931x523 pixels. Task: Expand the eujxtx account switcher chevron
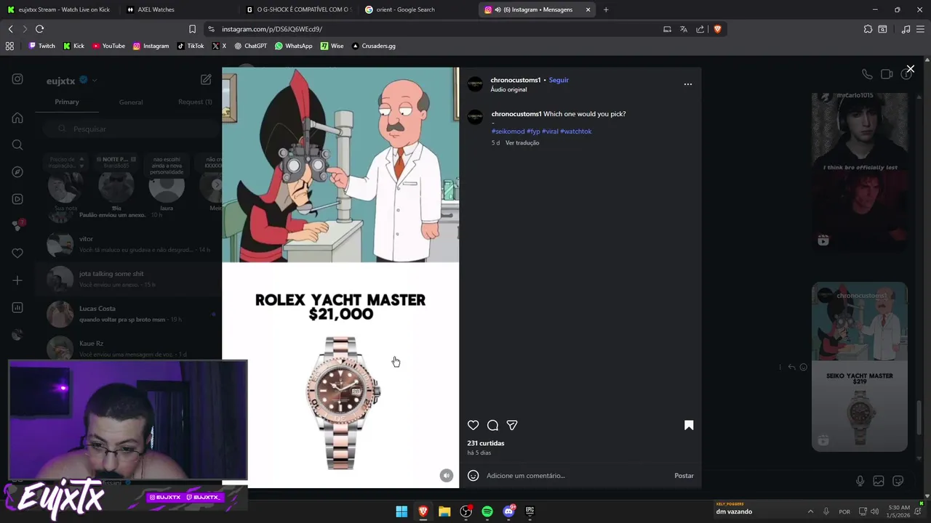tap(95, 81)
